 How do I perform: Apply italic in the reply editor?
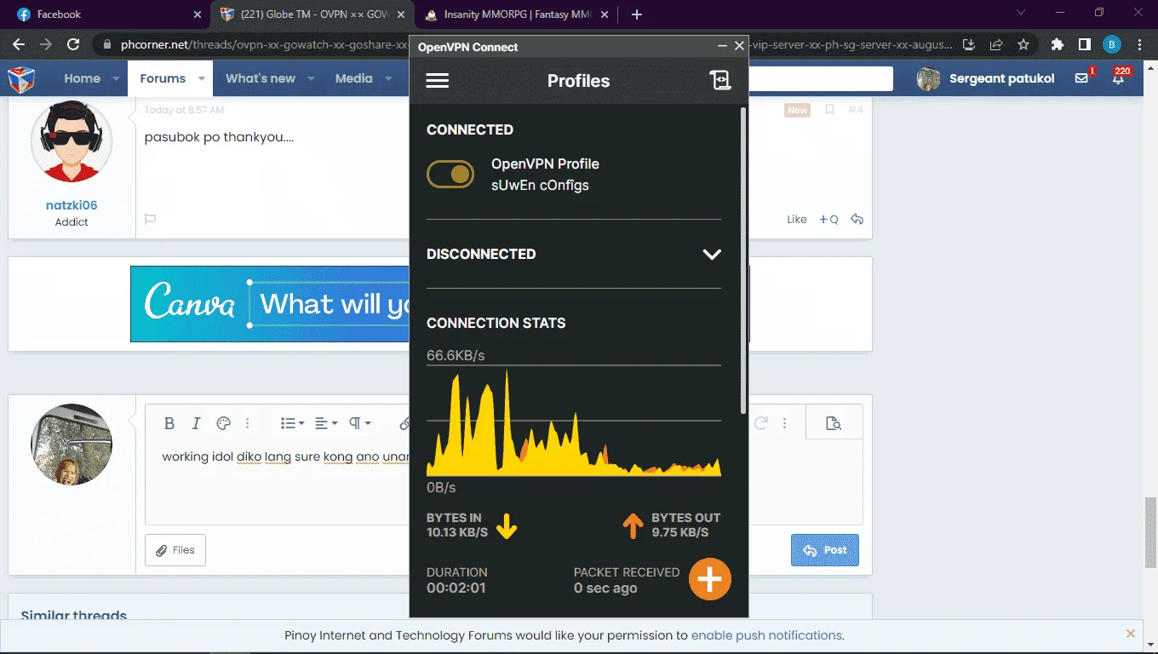tap(196, 423)
